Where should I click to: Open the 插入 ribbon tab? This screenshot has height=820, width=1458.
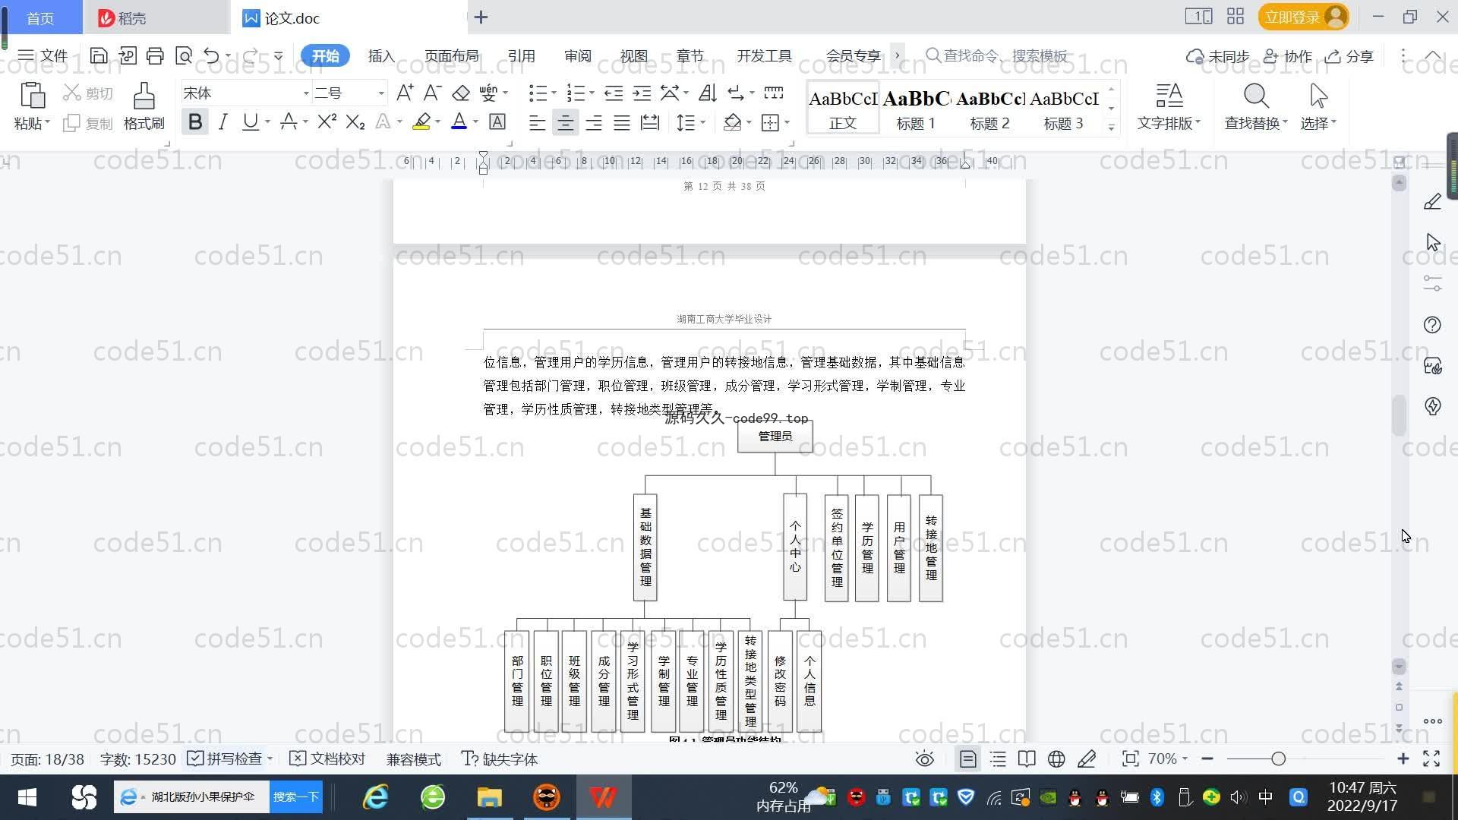click(381, 55)
